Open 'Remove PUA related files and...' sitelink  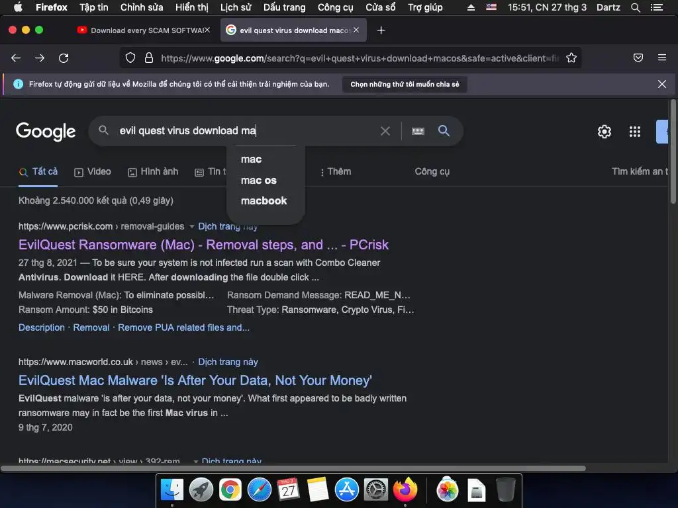(x=184, y=327)
